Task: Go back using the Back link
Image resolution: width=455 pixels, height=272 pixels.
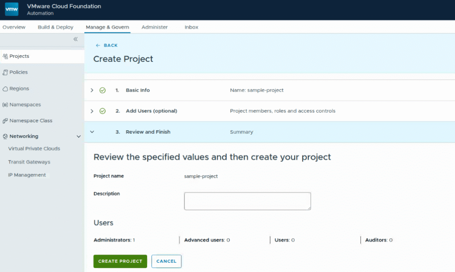Action: [x=107, y=45]
